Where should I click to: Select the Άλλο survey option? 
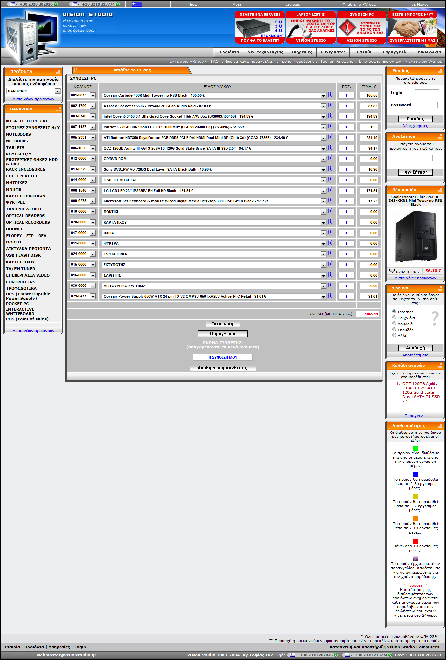394,335
